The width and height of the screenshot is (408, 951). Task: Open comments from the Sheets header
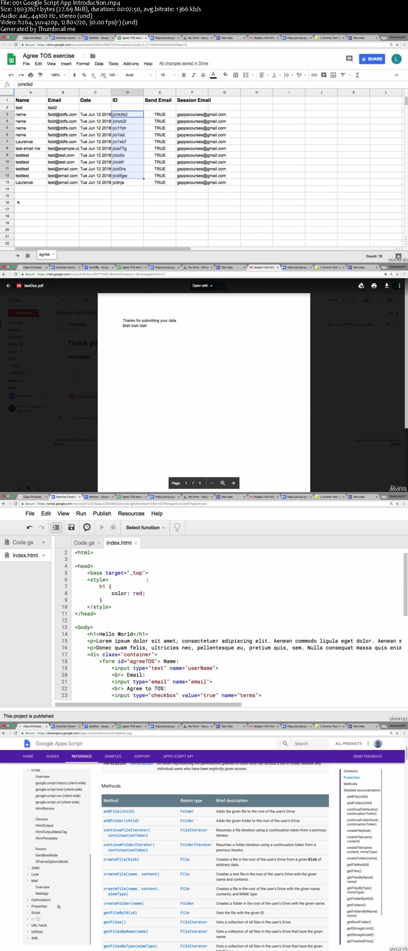(x=349, y=59)
